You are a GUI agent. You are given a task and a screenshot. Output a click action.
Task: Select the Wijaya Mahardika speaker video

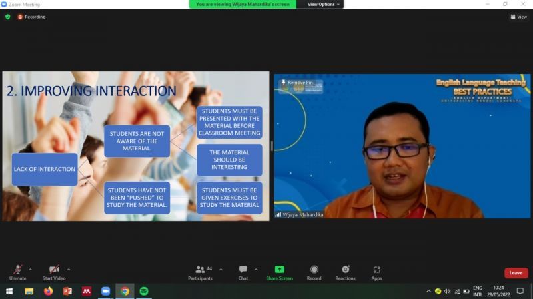[402, 147]
